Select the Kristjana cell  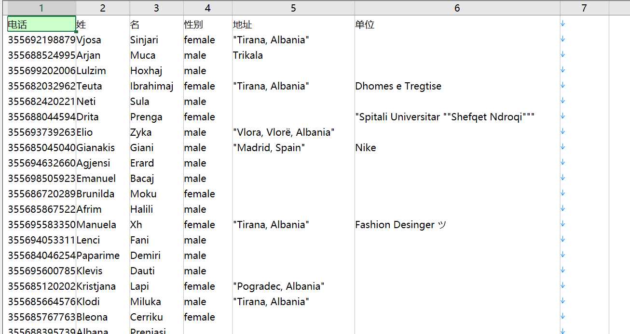tap(103, 286)
